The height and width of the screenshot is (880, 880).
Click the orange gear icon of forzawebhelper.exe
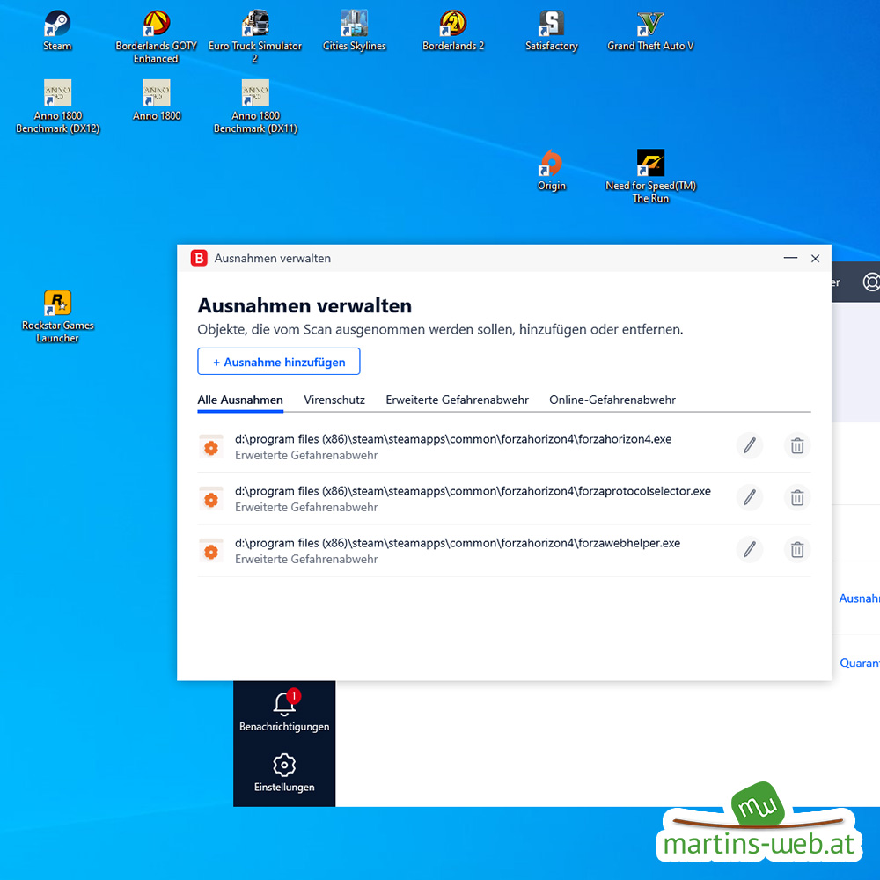click(x=211, y=551)
